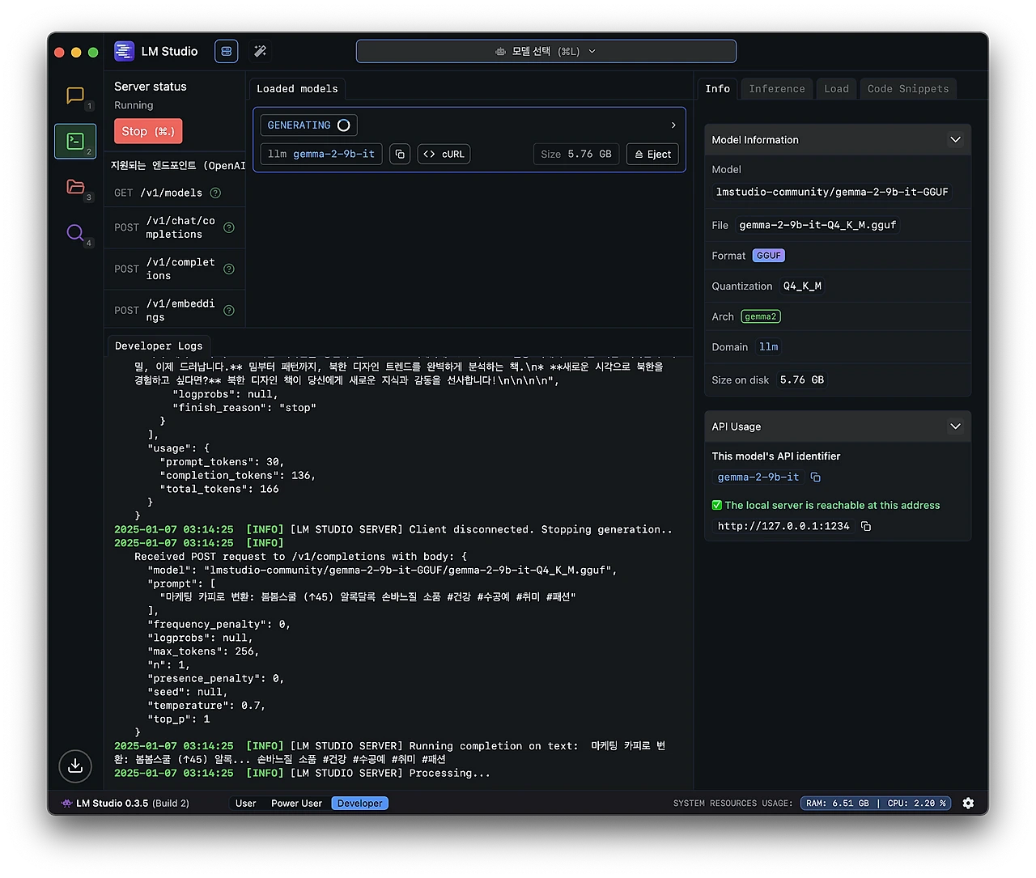Click the "temperature": 0.7 log line
This screenshot has width=1036, height=878.
coord(206,706)
